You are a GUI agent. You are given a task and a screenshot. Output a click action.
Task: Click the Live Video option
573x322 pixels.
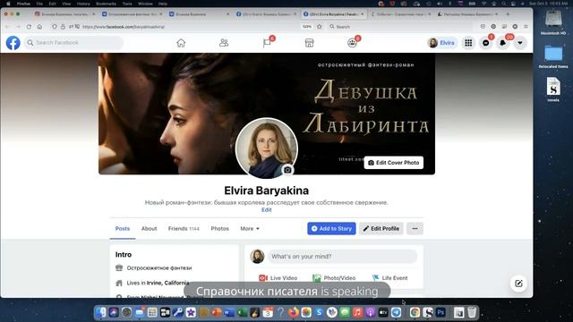[278, 278]
